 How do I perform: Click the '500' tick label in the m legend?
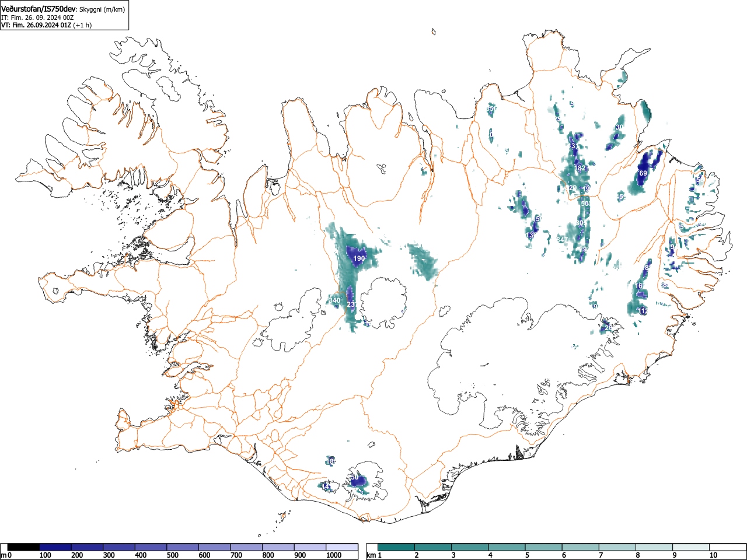[x=172, y=555]
